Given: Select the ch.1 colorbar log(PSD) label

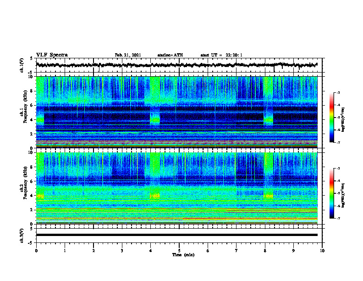Looking at the screenshot, I should pyautogui.click(x=343, y=120).
